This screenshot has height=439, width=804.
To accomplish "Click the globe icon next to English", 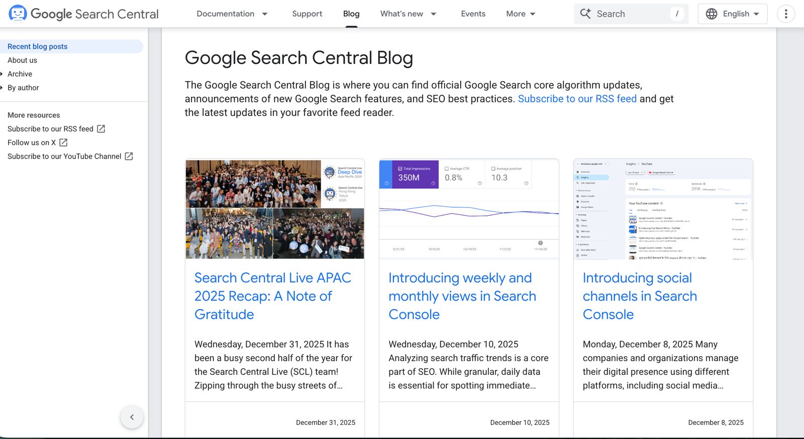I will pyautogui.click(x=712, y=14).
